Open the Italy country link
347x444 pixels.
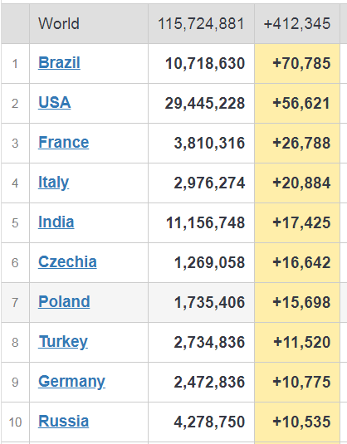(53, 183)
